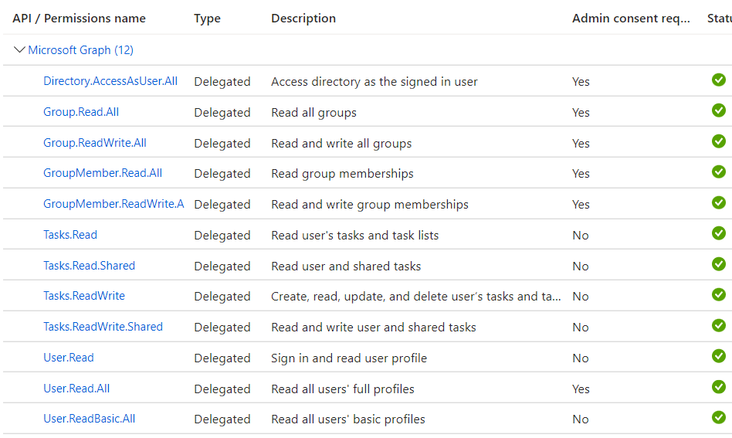Viewport: 732px width, 438px height.
Task: Select 'Read all users' full profiles' description
Action: pos(343,389)
